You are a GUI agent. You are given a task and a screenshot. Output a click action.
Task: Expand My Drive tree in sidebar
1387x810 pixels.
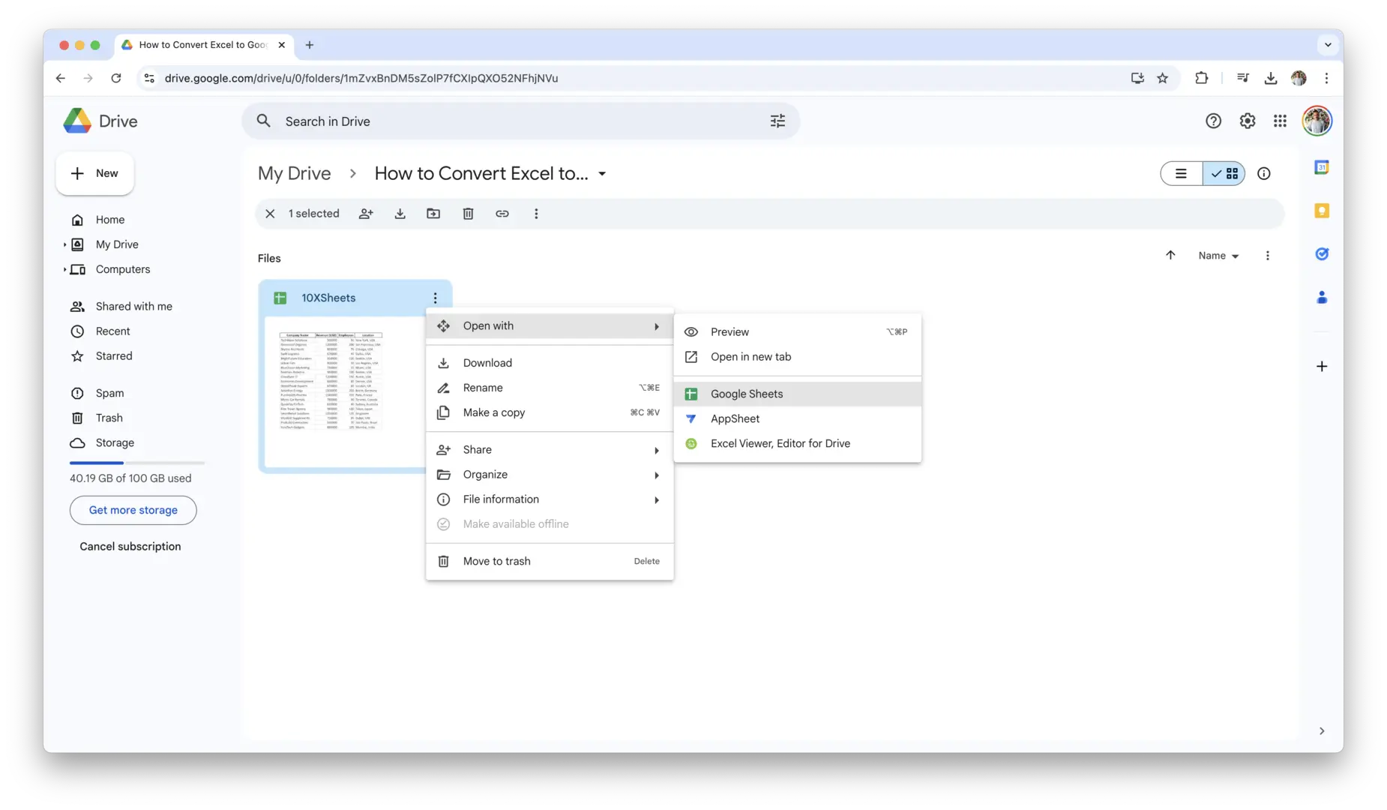coord(64,244)
